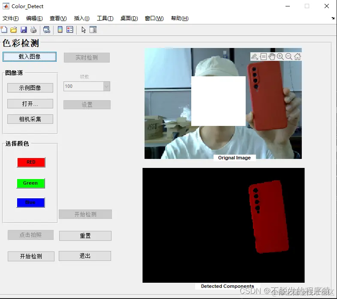Open the 编辑(E) menu

tap(34, 18)
